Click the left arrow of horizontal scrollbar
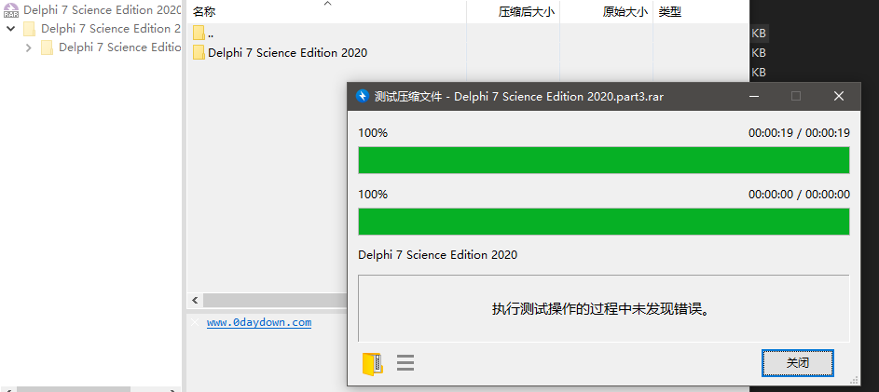Screen dimensions: 879x392 pyautogui.click(x=195, y=301)
